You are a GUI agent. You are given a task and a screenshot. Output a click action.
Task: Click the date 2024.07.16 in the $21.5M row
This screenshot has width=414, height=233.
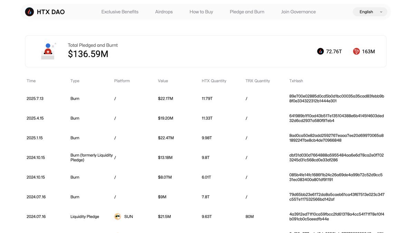pos(36,217)
